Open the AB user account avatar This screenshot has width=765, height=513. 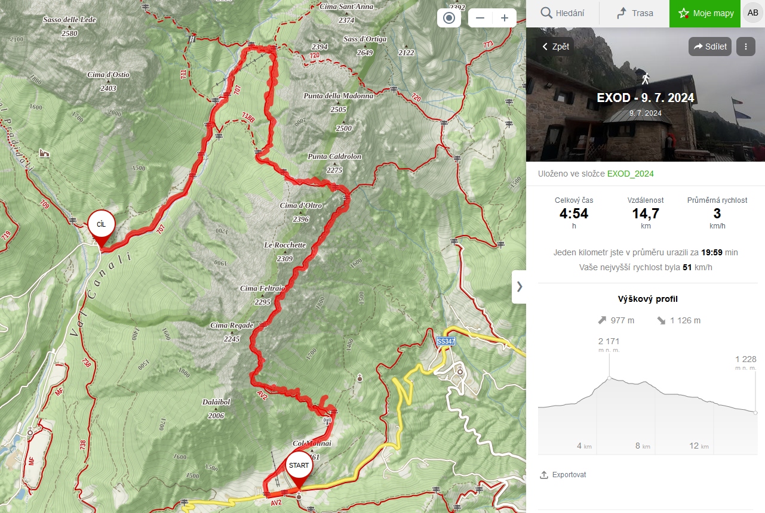[x=752, y=13]
